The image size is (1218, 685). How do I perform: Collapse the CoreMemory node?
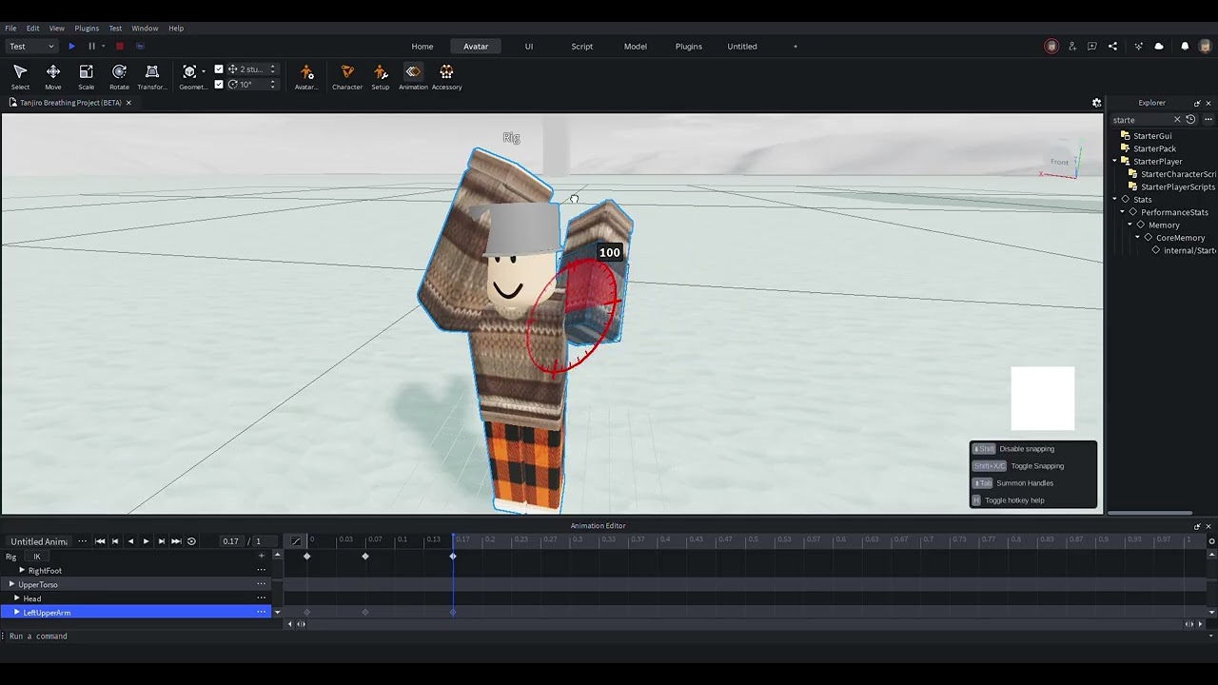[x=1137, y=237]
